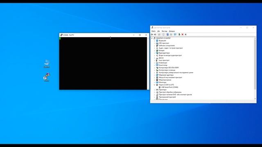The width and height of the screenshot is (262, 147).
Task: Click the Мережеві адаптери network icon
Action: tap(157, 75)
